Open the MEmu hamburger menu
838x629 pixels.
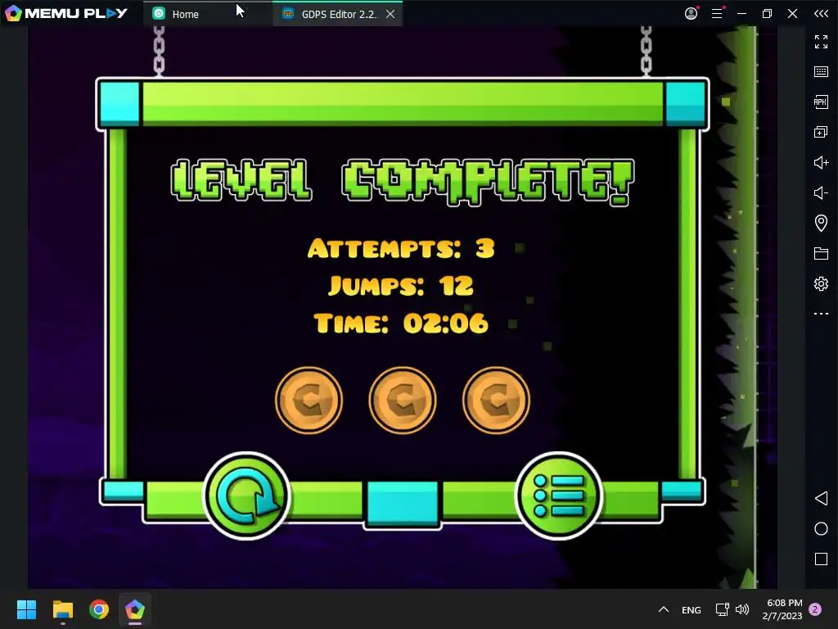click(x=717, y=13)
